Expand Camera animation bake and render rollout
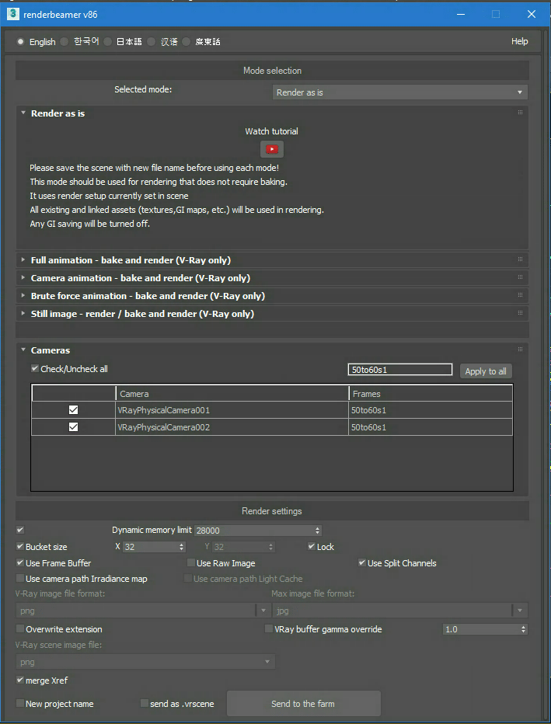The width and height of the screenshot is (551, 724). pos(23,278)
